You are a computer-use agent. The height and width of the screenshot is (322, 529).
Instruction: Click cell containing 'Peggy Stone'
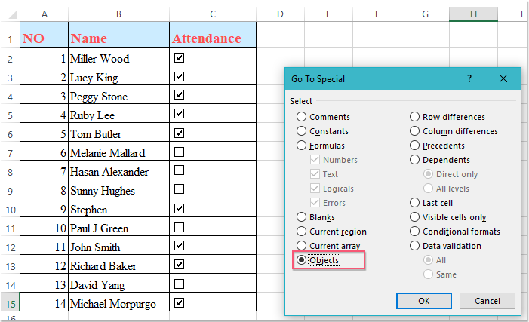pos(118,95)
